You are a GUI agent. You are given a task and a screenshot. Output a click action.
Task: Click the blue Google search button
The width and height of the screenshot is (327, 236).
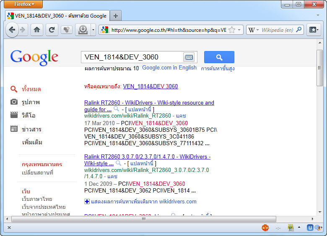219,57
